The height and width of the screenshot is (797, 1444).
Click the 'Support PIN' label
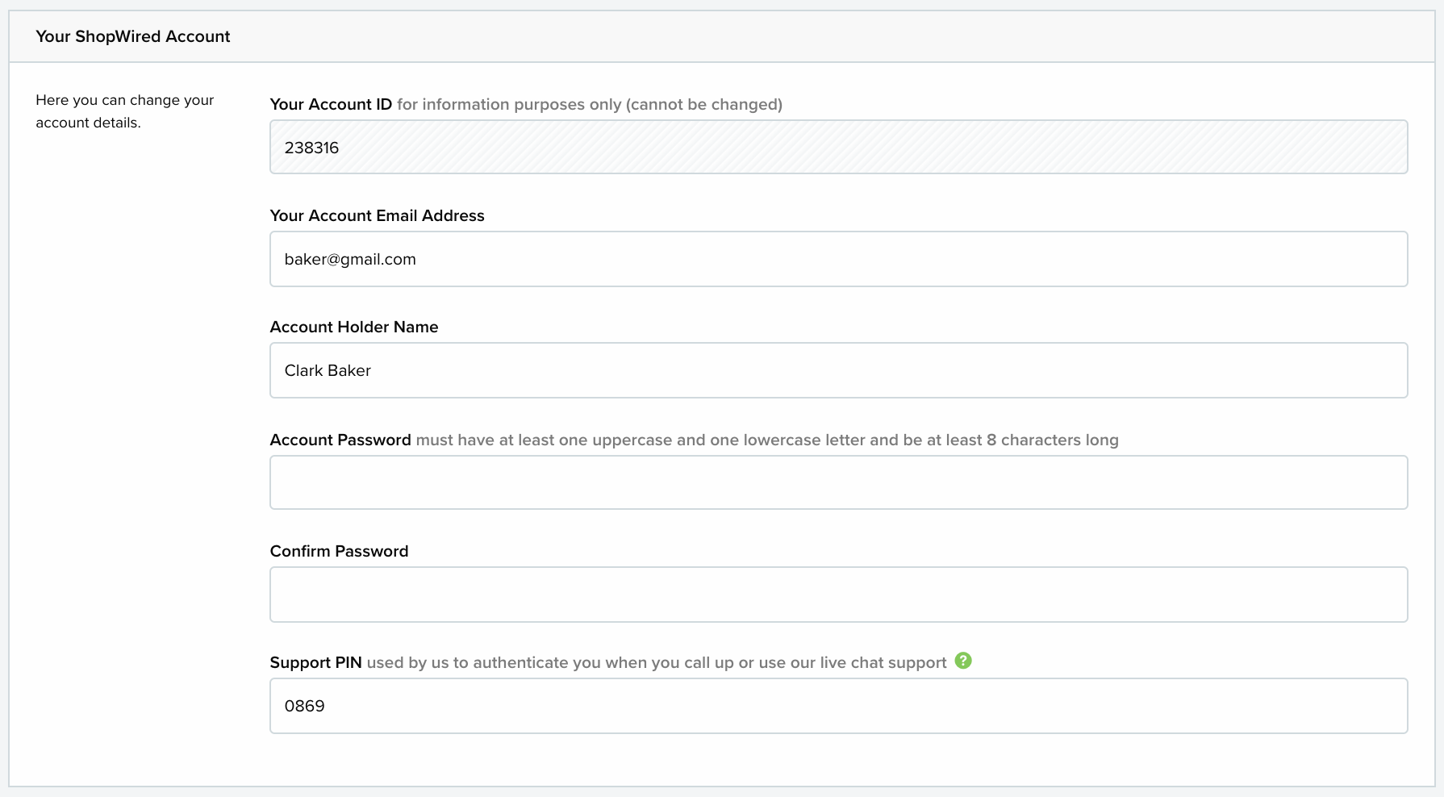pyautogui.click(x=315, y=662)
